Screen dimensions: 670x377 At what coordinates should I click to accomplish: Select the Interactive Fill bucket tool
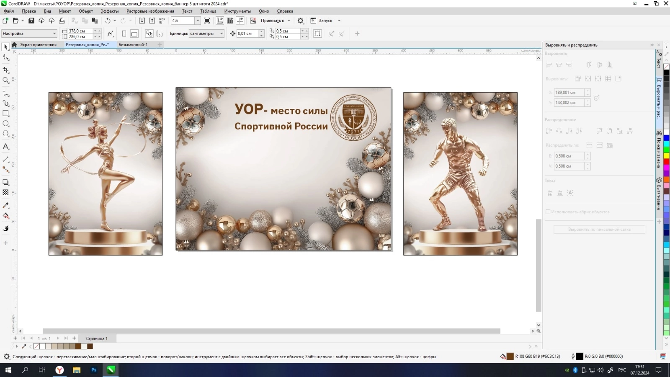pos(6,216)
